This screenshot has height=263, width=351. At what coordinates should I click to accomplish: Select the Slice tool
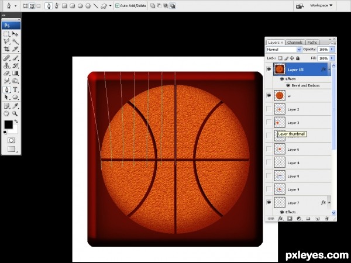coord(15,49)
